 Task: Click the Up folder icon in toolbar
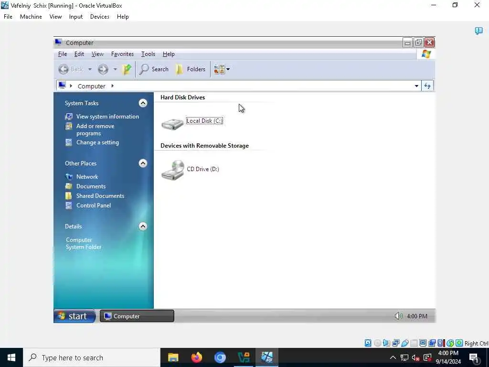tap(127, 69)
